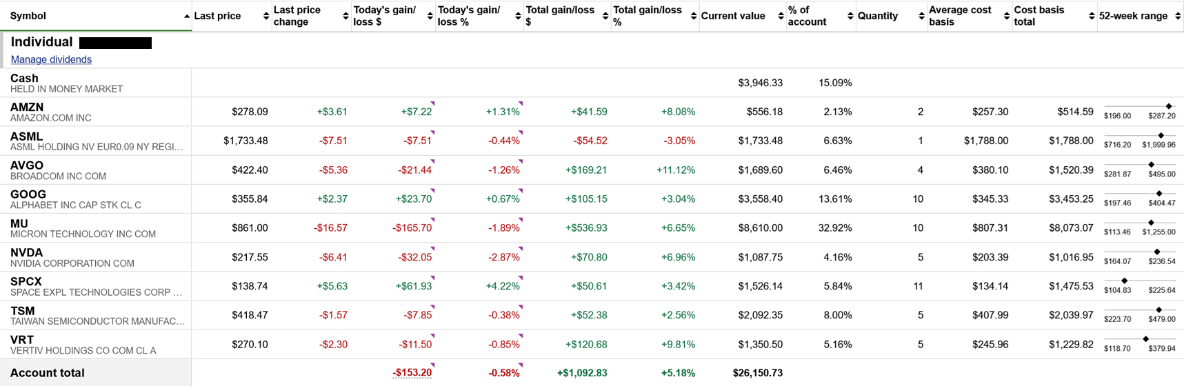Select the MU Micron Technology row

pos(592,227)
